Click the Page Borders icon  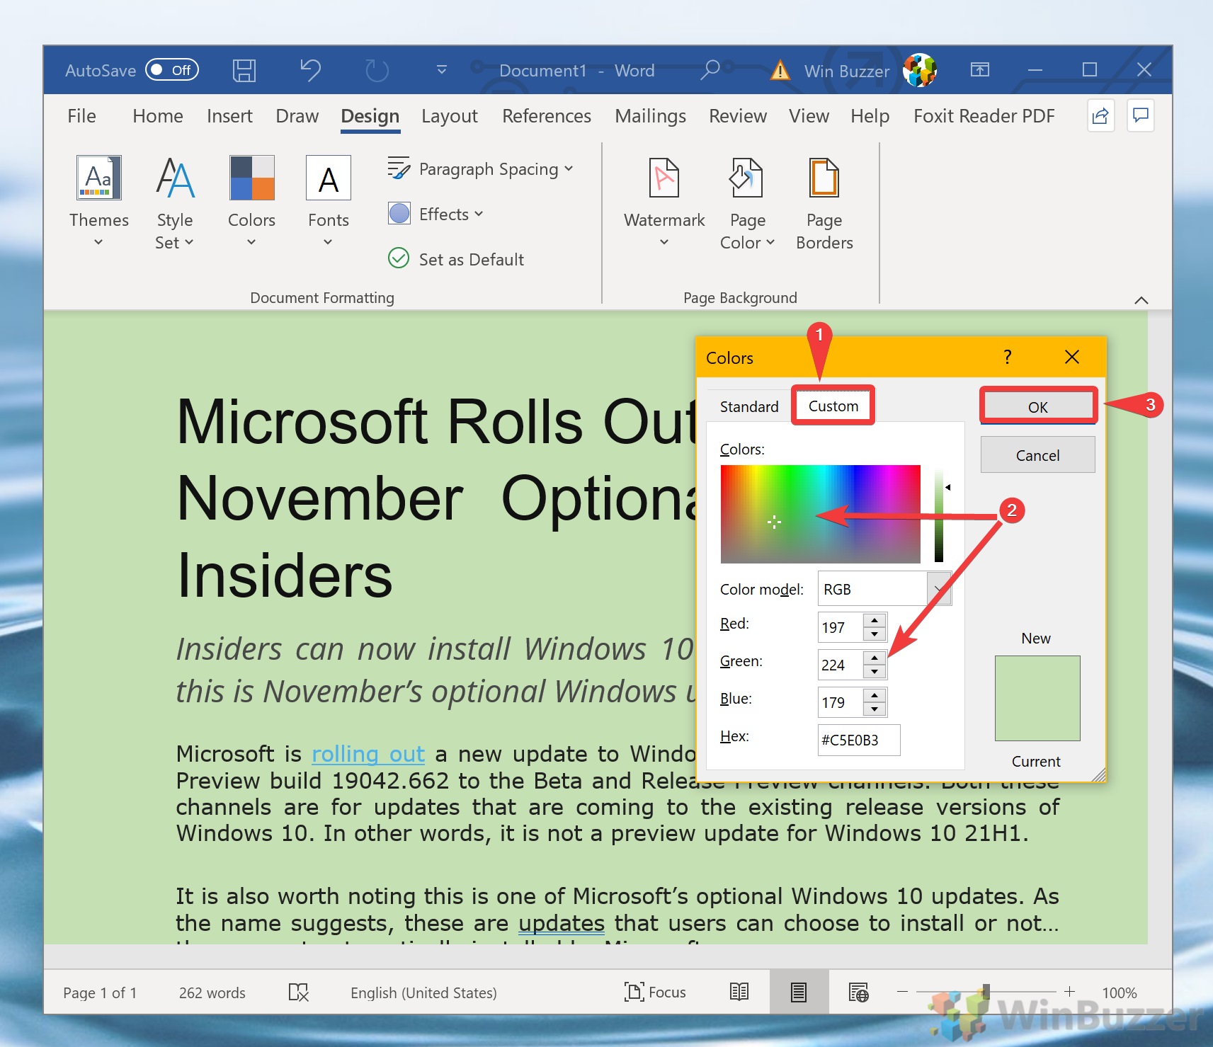[824, 178]
